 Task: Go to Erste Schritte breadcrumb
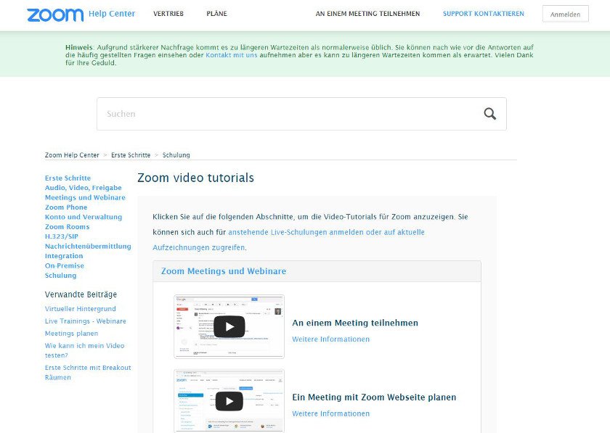coord(131,155)
